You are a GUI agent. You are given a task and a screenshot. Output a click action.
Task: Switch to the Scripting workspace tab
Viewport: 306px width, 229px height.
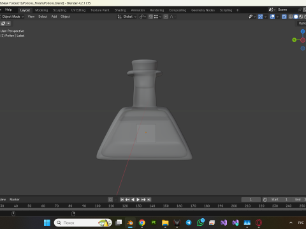(x=226, y=10)
